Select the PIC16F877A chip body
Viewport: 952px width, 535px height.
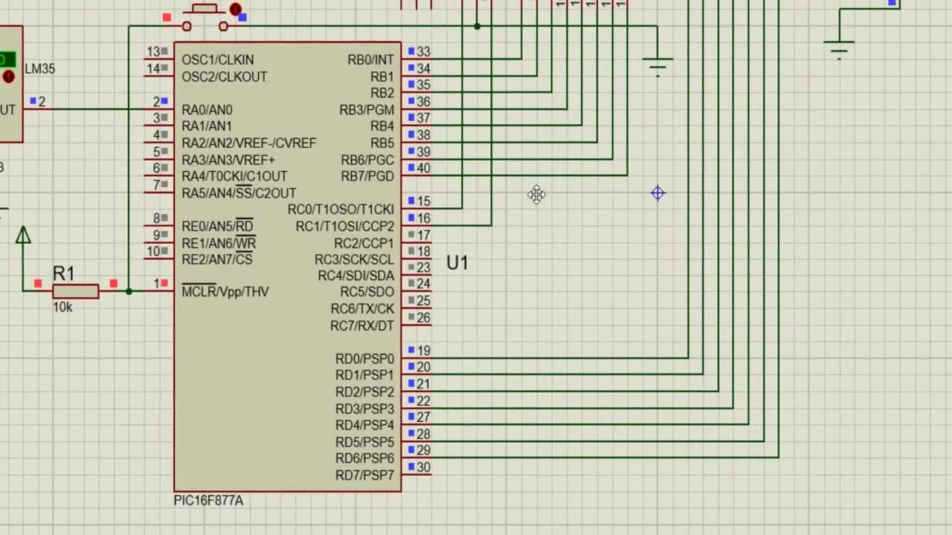288,267
